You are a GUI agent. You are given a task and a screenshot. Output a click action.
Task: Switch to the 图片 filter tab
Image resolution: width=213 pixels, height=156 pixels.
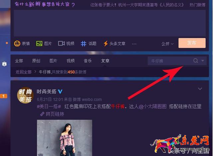point(53,61)
